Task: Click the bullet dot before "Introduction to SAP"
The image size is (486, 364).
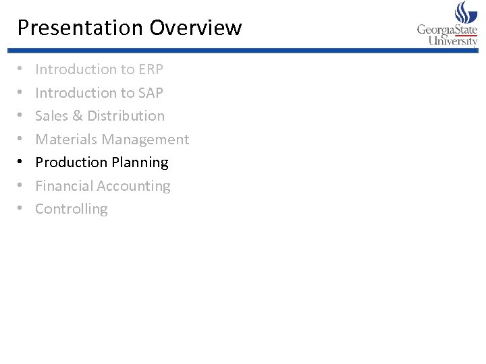Action: 21,93
